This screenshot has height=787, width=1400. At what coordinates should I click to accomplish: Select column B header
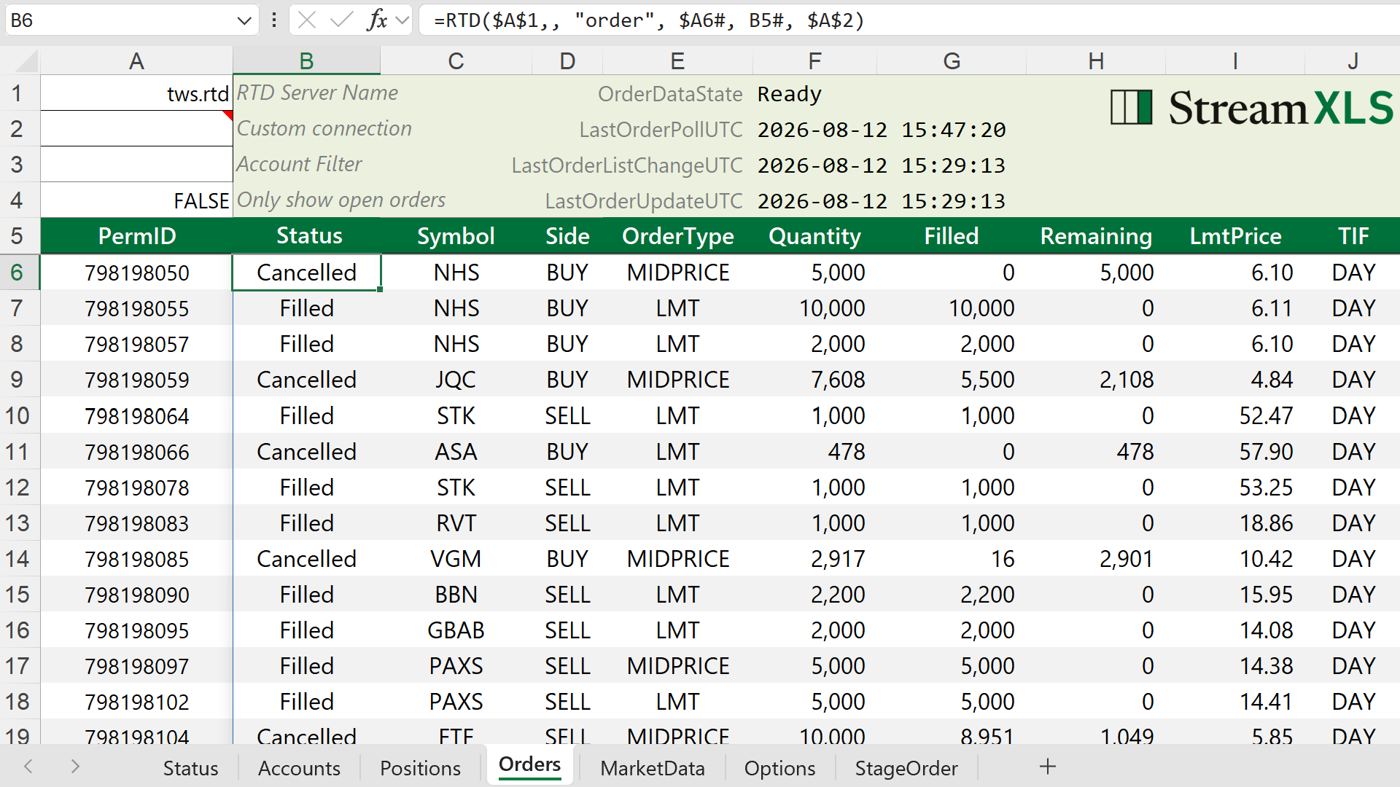[306, 60]
